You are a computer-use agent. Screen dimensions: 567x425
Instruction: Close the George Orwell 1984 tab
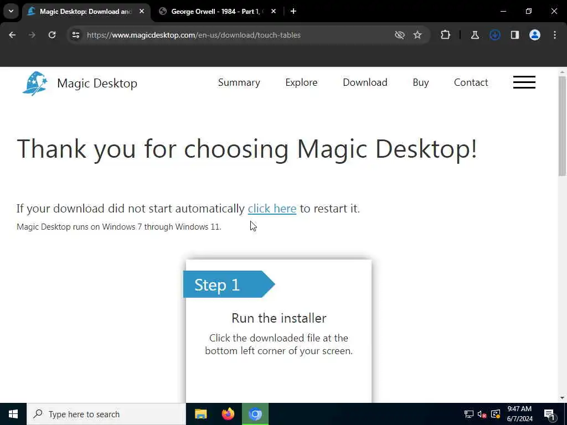click(274, 11)
